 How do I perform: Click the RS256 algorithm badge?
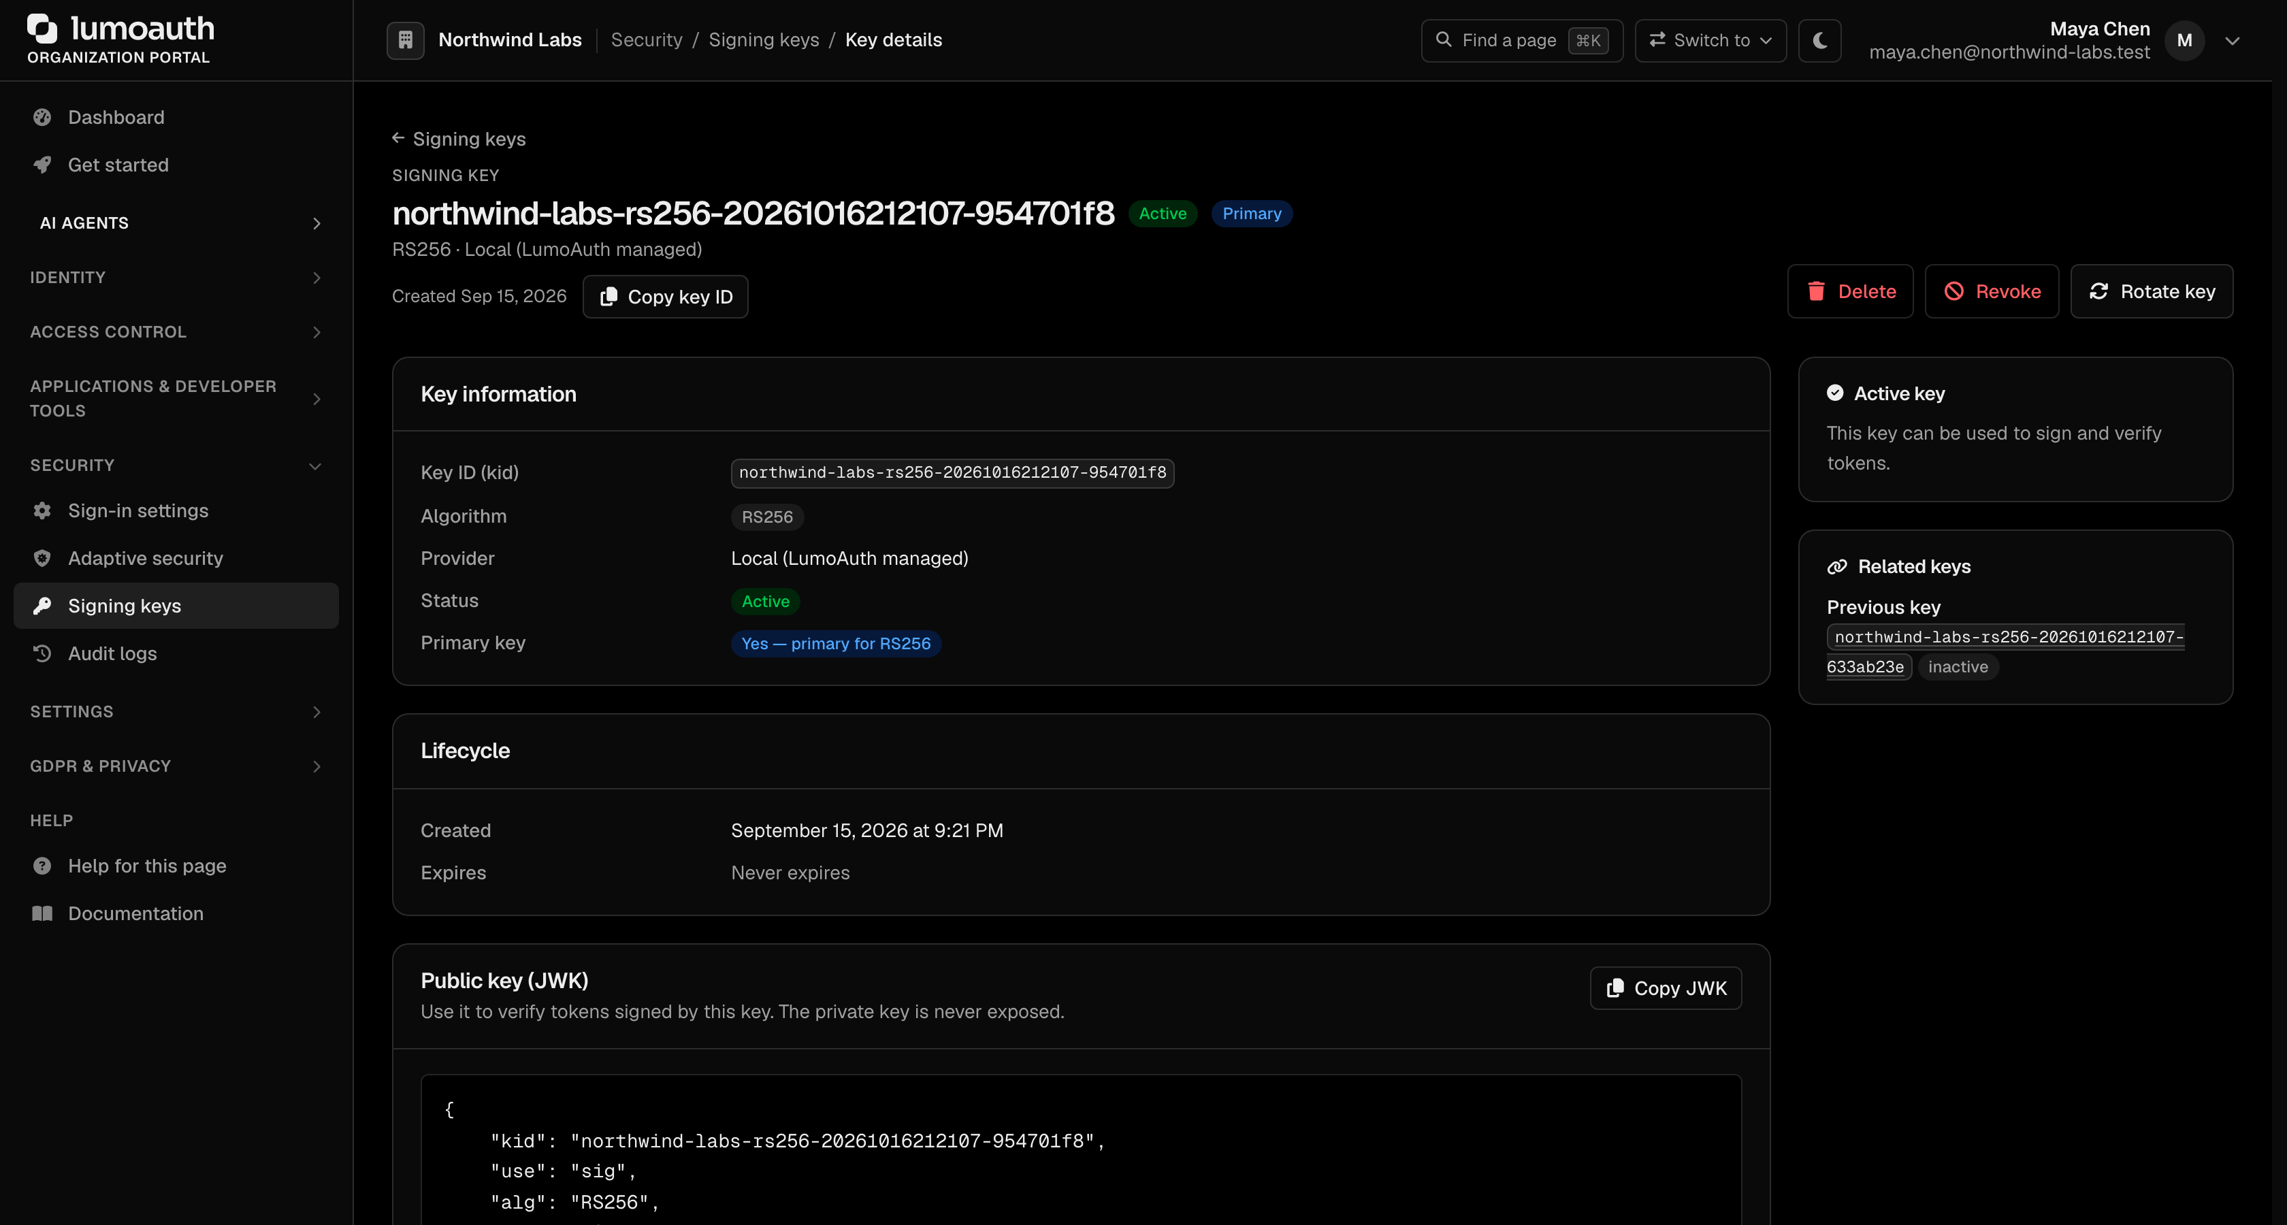(x=767, y=517)
